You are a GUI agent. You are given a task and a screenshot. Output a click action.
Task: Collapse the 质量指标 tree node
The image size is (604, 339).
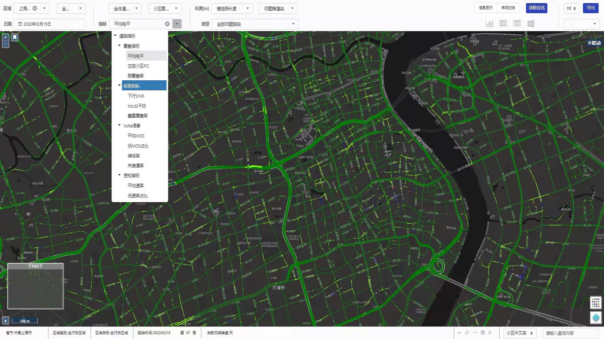pyautogui.click(x=120, y=85)
